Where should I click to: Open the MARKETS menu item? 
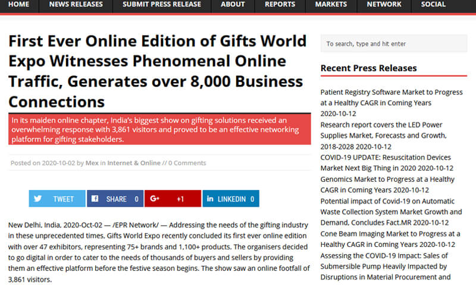[331, 5]
